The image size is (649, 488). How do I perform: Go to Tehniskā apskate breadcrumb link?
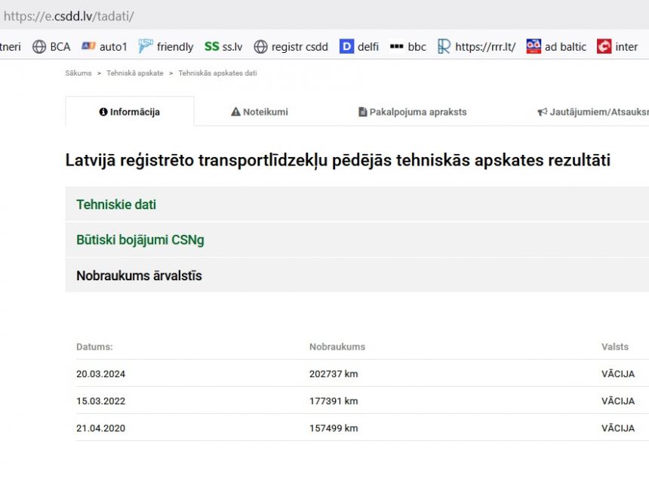click(135, 73)
